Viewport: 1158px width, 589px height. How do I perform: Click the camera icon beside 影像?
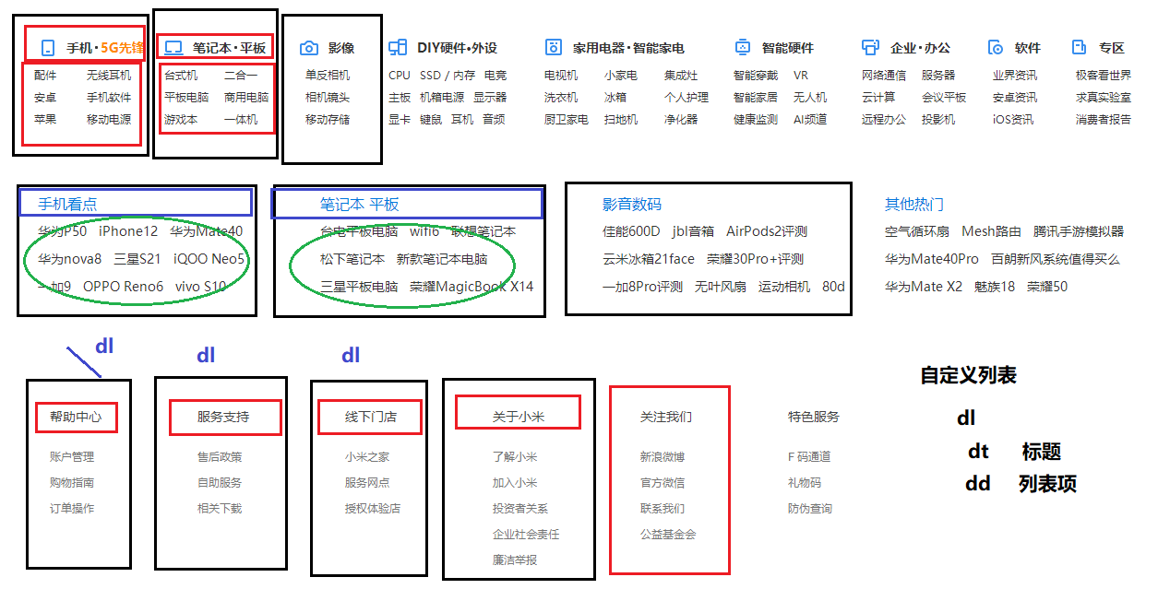coord(310,48)
